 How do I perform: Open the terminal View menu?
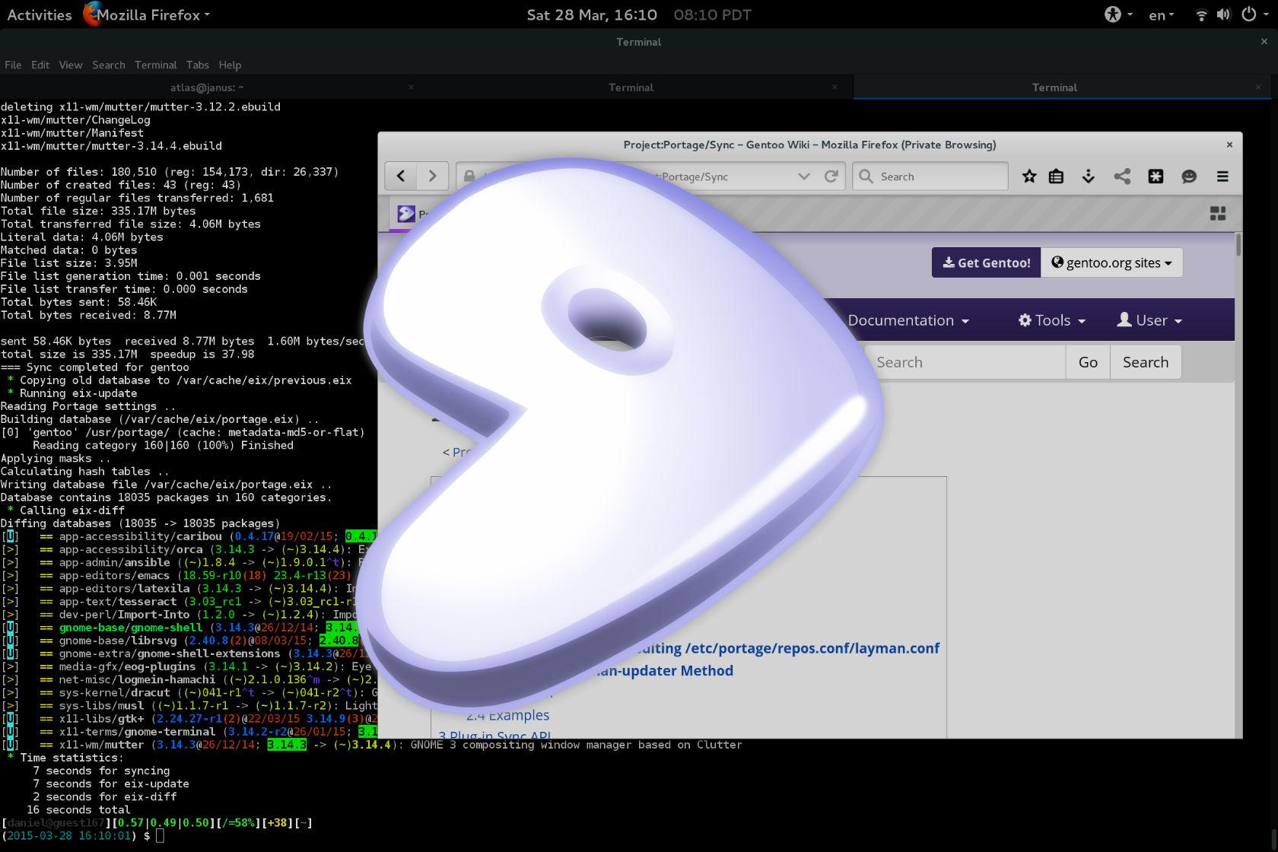[71, 65]
